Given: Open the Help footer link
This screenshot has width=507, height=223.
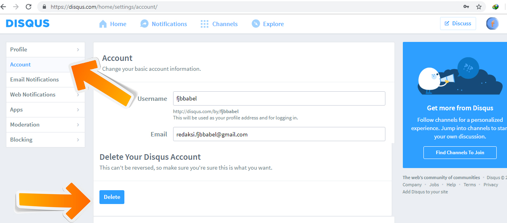Looking at the screenshot, I should tap(451, 185).
